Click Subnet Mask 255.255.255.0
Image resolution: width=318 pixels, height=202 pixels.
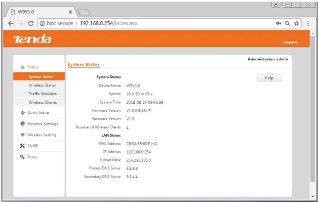coord(138,160)
